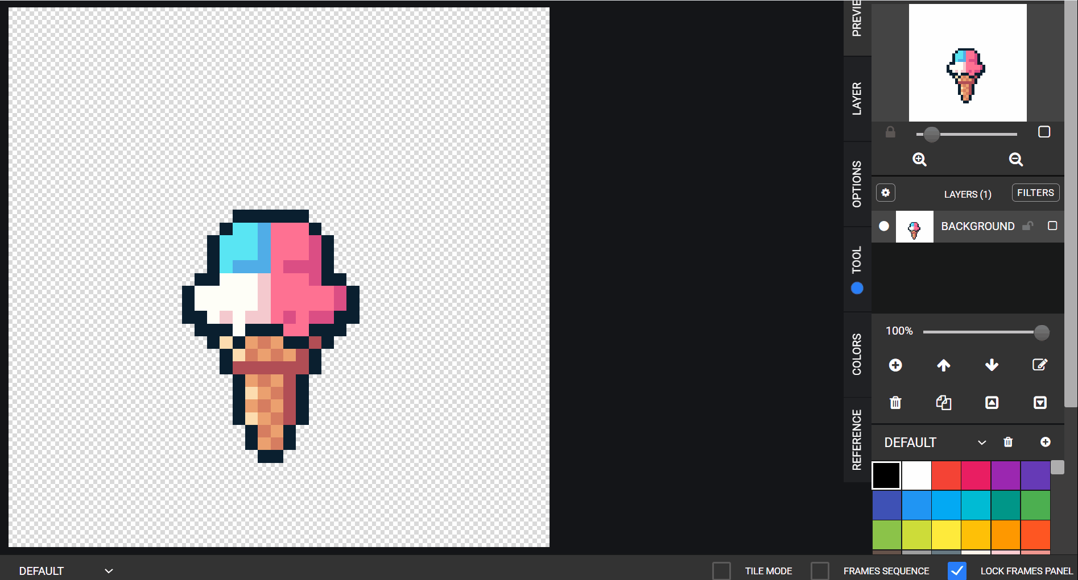Pick the white color swatch

click(916, 475)
